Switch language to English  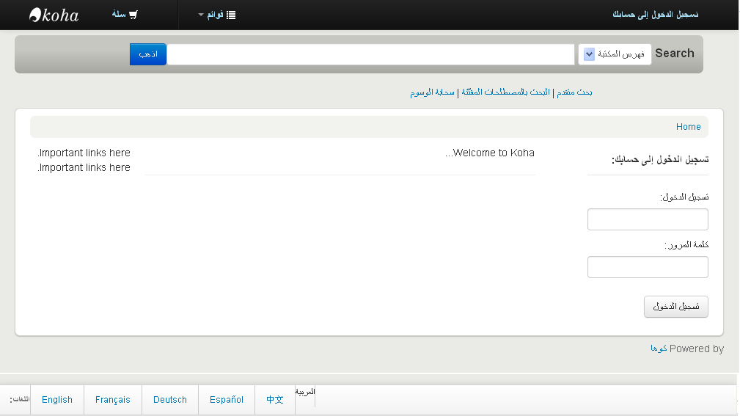click(57, 400)
